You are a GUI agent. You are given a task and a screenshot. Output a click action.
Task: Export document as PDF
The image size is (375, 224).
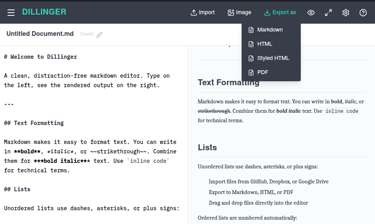[271, 72]
